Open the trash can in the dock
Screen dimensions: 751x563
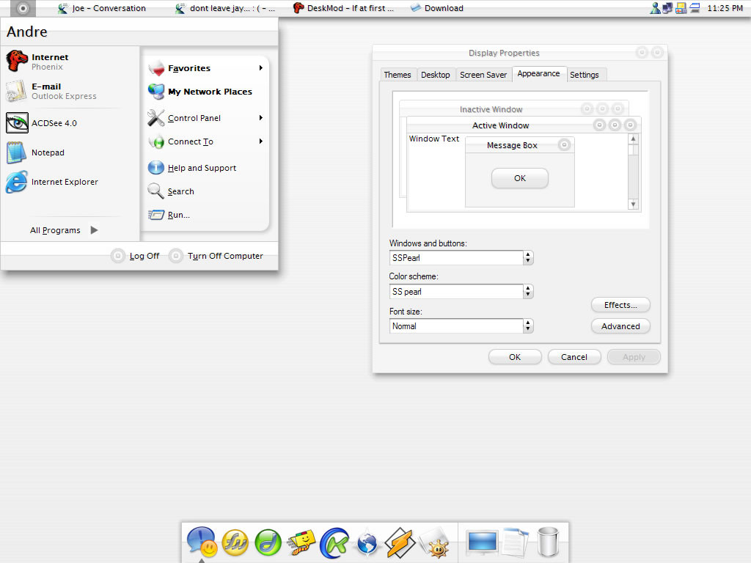548,542
